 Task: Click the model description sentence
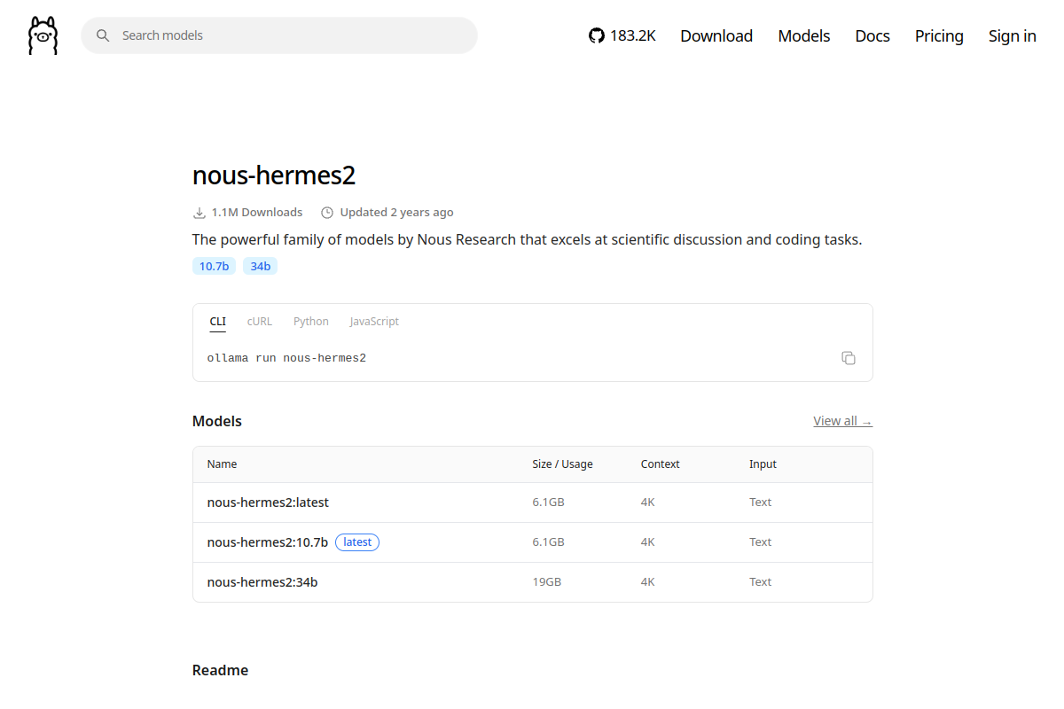(x=527, y=240)
